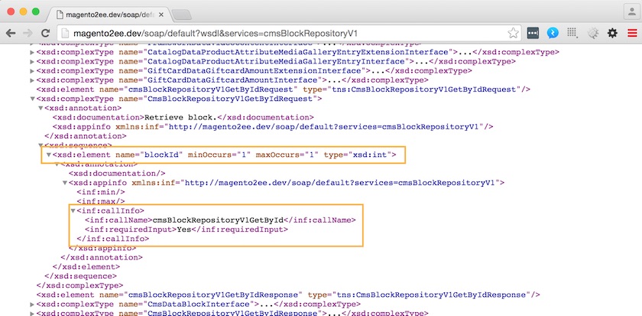
Task: Expand the GiftCardDataGiftcardAmountInterface complexType node
Action: coord(31,80)
